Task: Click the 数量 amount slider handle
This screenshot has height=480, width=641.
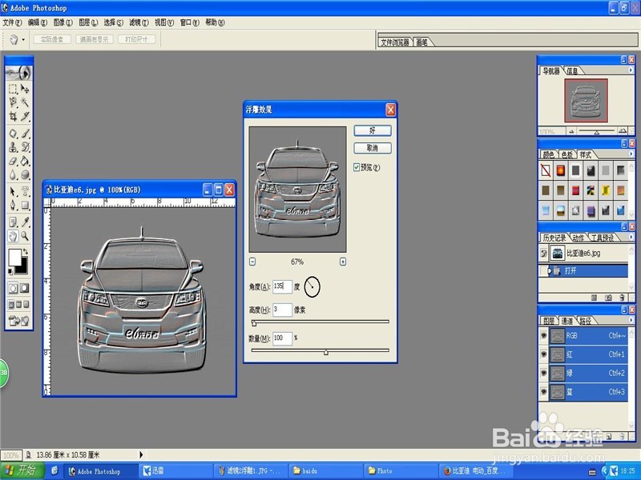Action: [326, 352]
